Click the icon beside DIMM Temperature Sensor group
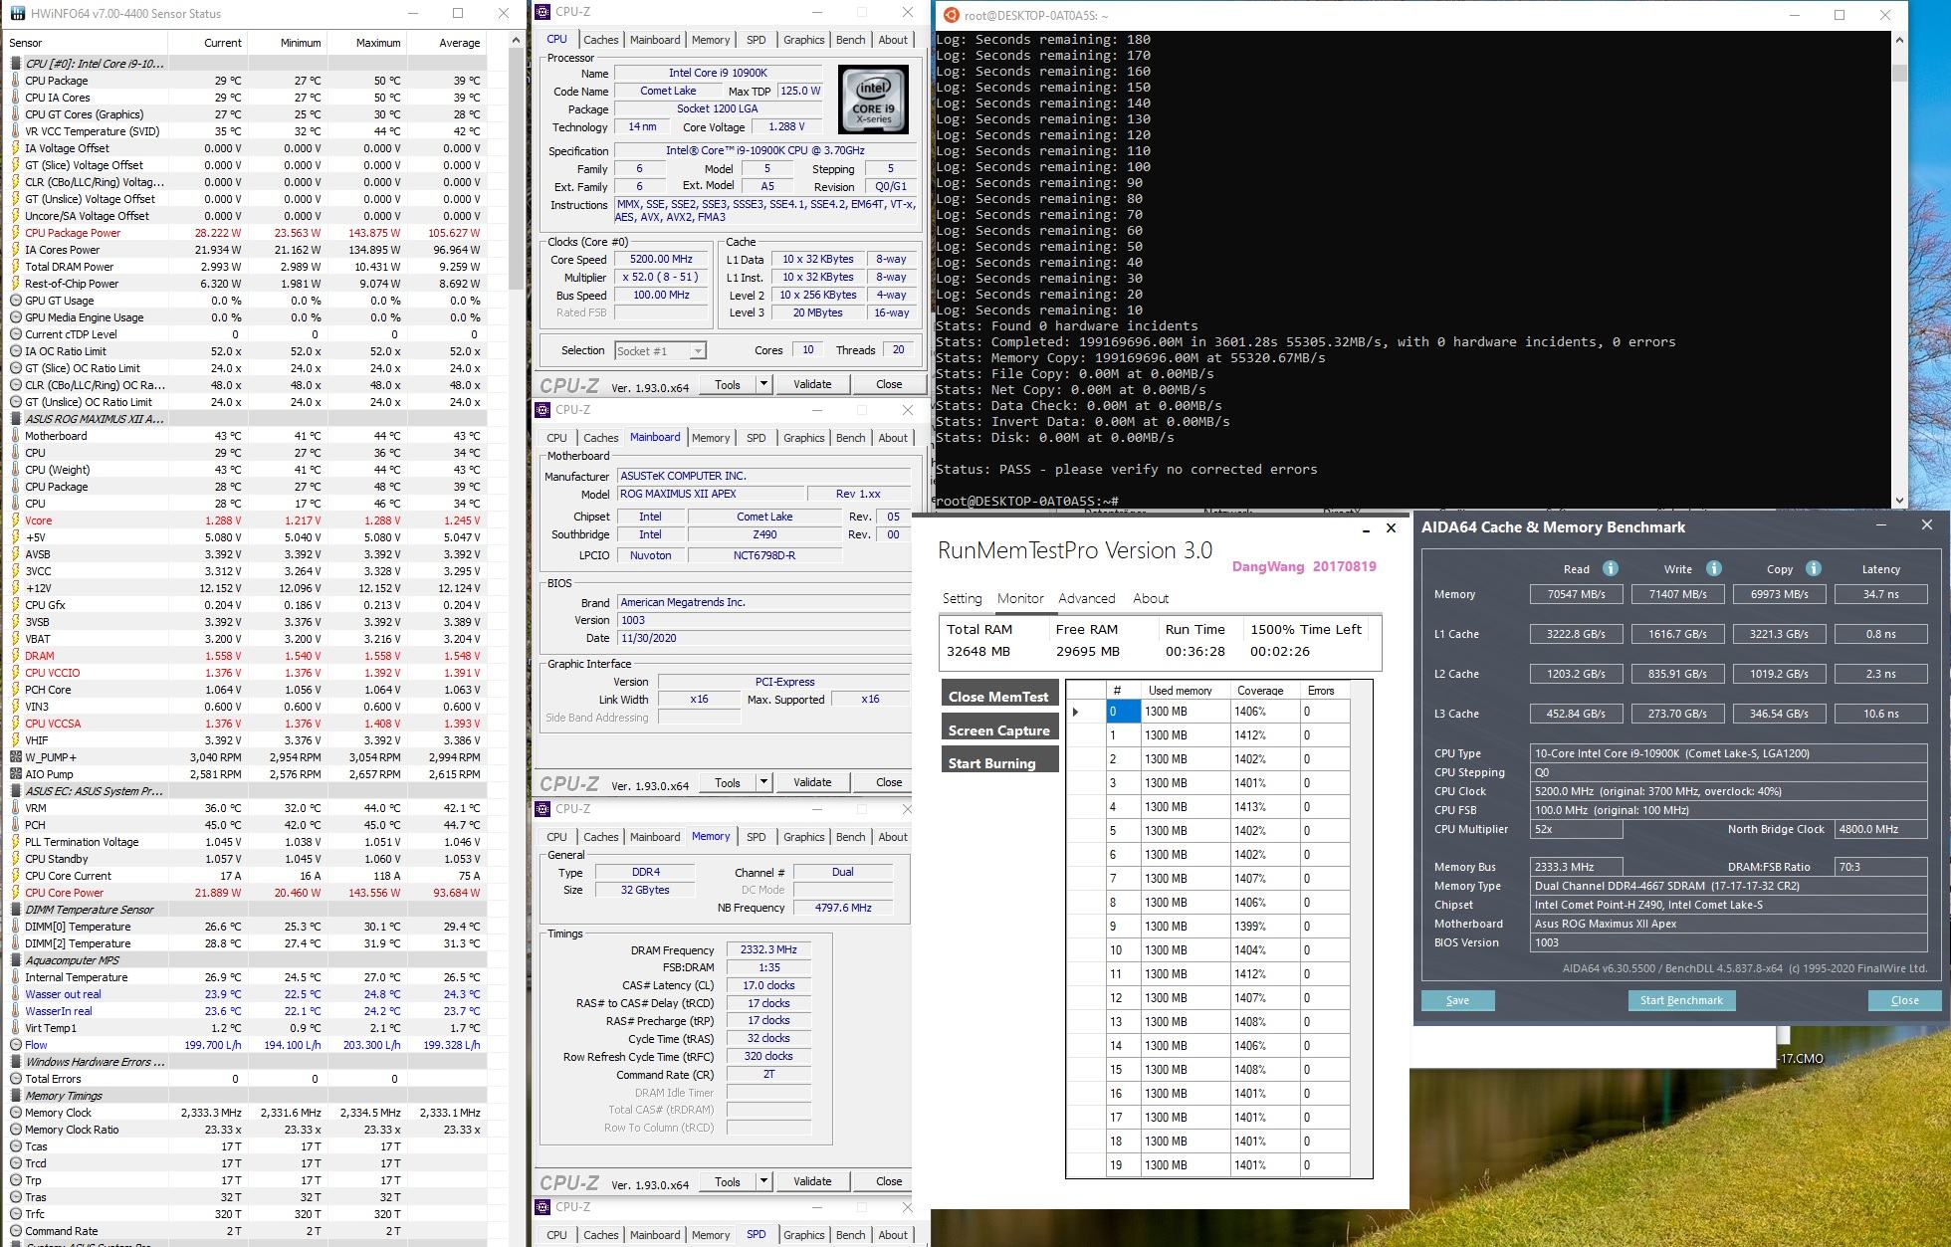Image resolution: width=1951 pixels, height=1247 pixels. (x=15, y=910)
